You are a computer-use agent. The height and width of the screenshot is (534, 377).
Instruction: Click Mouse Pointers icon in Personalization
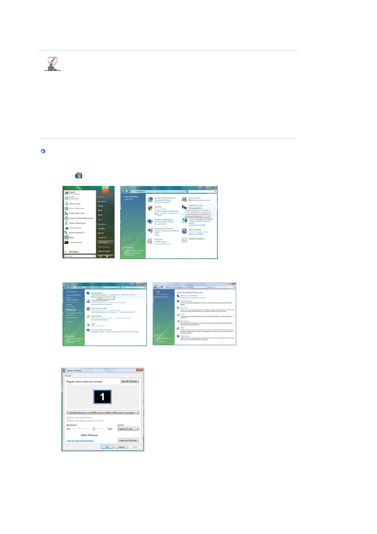[178, 322]
